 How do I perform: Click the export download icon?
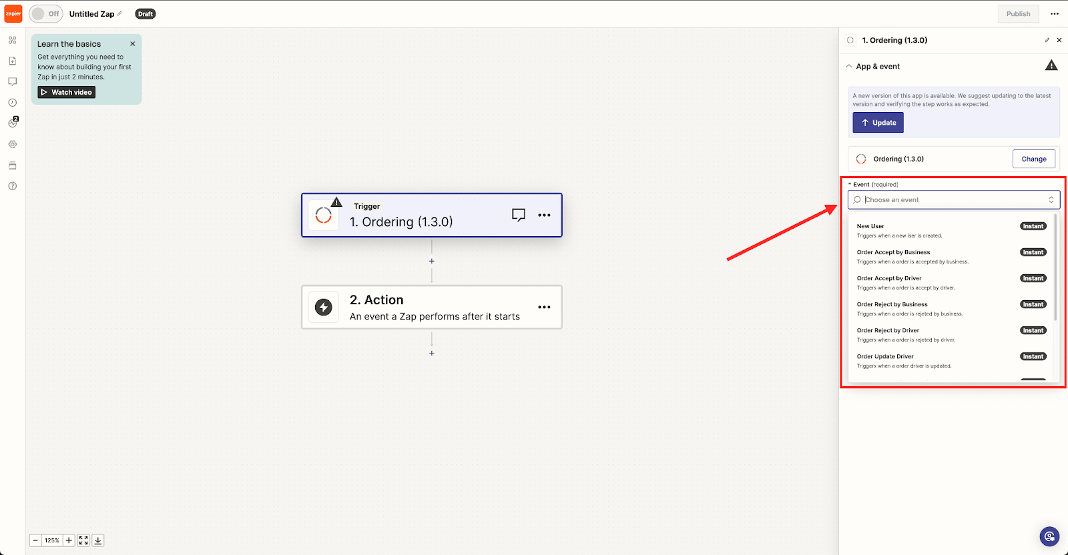pyautogui.click(x=98, y=540)
